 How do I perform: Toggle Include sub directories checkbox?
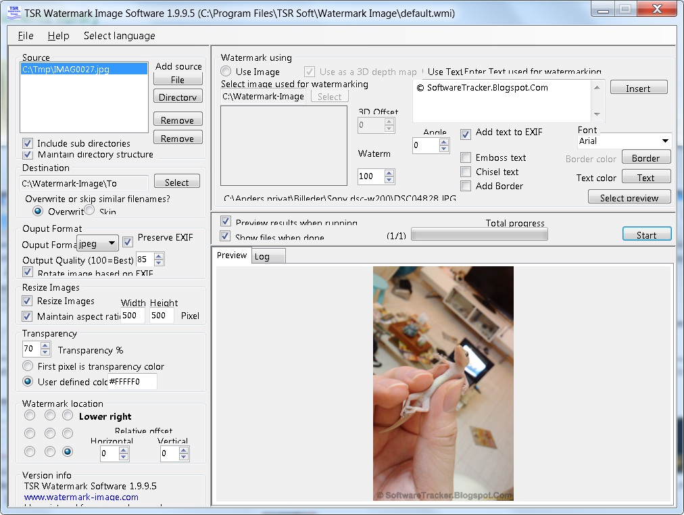click(x=28, y=143)
